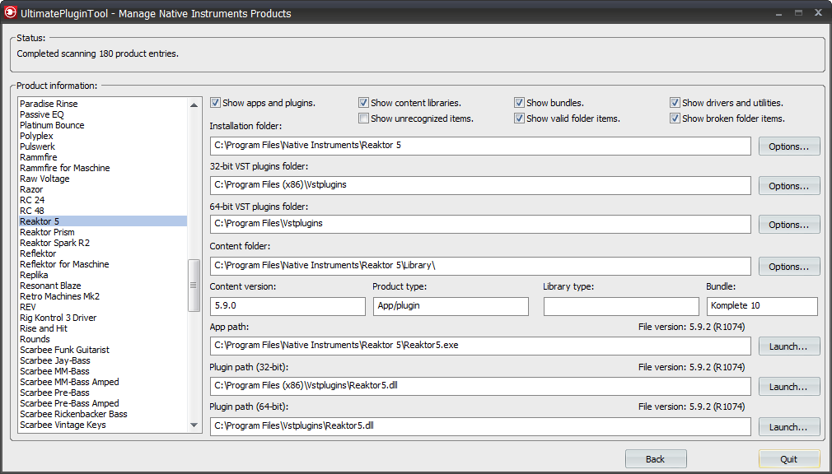This screenshot has width=832, height=474.
Task: Click the Bundle field showing Komplete 10
Action: [762, 306]
